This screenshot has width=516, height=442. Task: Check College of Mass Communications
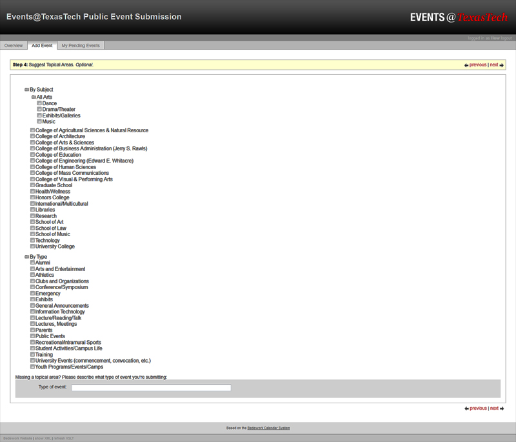[x=33, y=173]
